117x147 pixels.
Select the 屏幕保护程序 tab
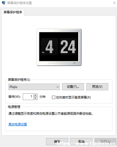point(13,12)
